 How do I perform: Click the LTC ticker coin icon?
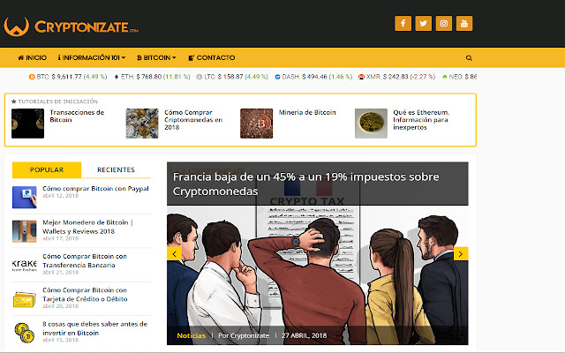click(x=200, y=77)
